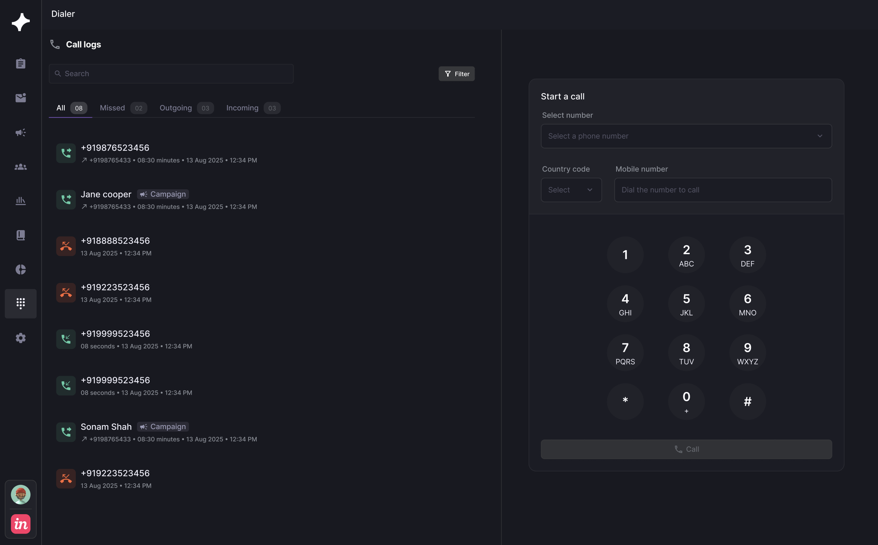Viewport: 878px width, 545px height.
Task: Click the phone icon beside Call logs
Action: click(x=55, y=45)
